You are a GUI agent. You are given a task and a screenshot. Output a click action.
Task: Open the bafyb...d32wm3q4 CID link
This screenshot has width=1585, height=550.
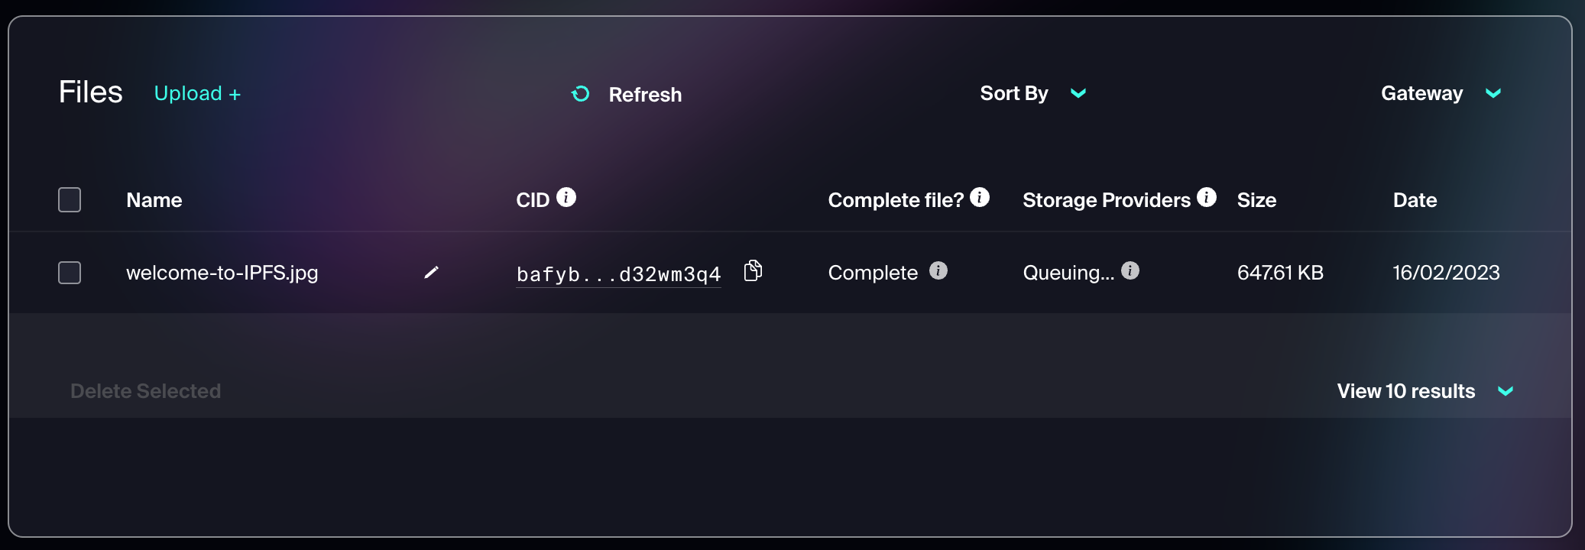coord(618,274)
